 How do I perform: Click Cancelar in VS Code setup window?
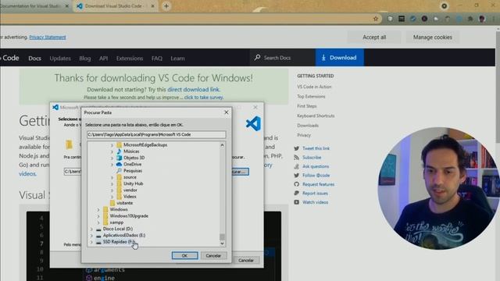point(246,260)
